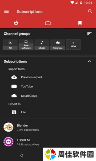Open the Free software channel group
The height and width of the screenshot is (161, 96).
coord(26,45)
